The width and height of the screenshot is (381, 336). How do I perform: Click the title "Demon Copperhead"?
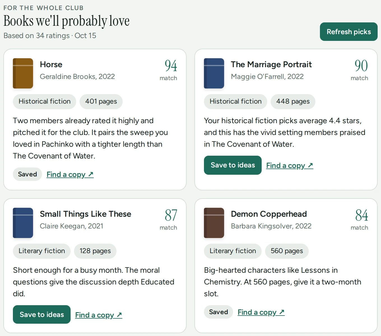pyautogui.click(x=269, y=214)
